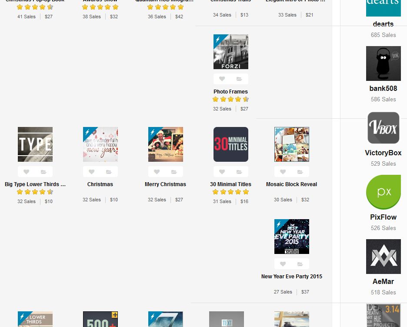Favorite 30 Minimal Titles with heart icon
This screenshot has height=327, width=407.
[222, 172]
